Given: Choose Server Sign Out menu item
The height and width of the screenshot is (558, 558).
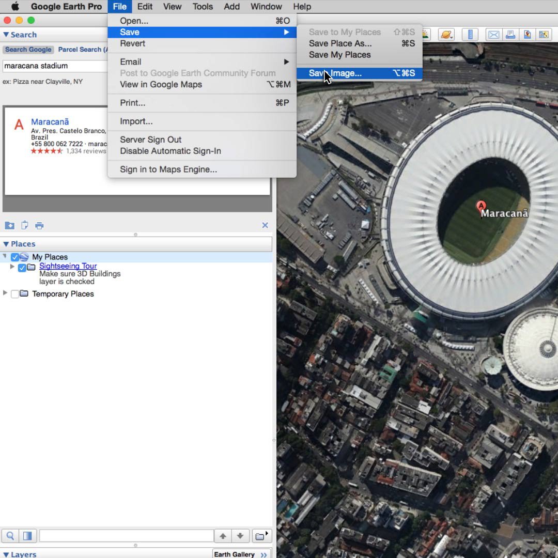Looking at the screenshot, I should (202, 139).
